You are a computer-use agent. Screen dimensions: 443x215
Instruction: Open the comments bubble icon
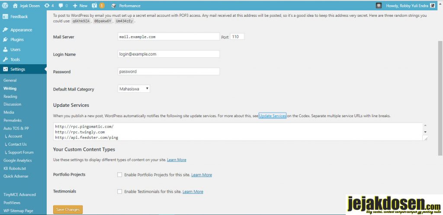coord(61,6)
